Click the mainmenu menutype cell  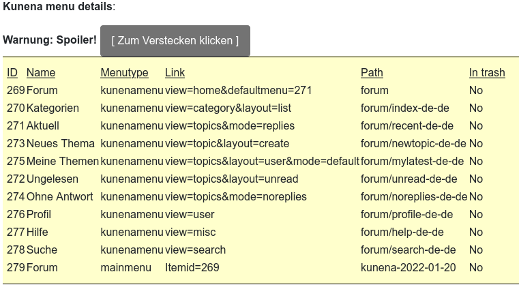[x=125, y=267]
